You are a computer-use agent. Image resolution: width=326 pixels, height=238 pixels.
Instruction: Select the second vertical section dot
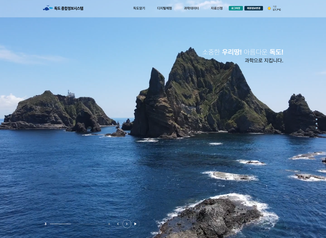tap(317, 124)
